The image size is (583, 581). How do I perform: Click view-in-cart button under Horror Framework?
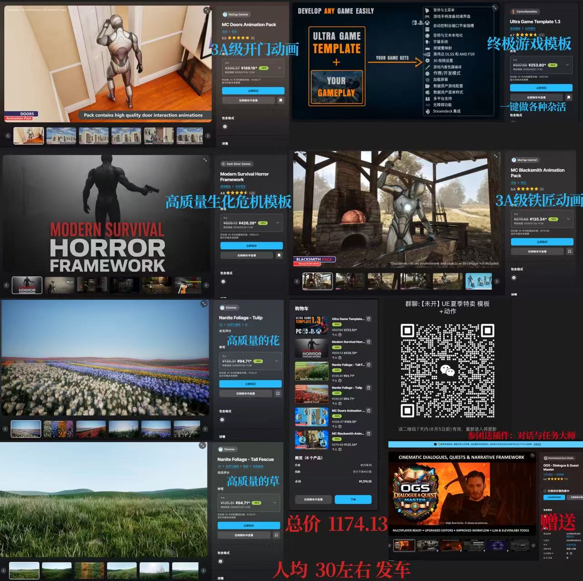coord(247,256)
